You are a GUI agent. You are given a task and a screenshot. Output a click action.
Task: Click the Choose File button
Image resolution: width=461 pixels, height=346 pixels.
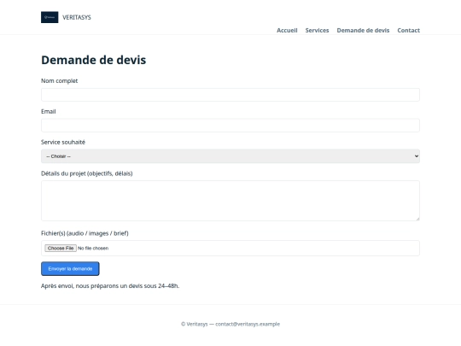(x=61, y=248)
